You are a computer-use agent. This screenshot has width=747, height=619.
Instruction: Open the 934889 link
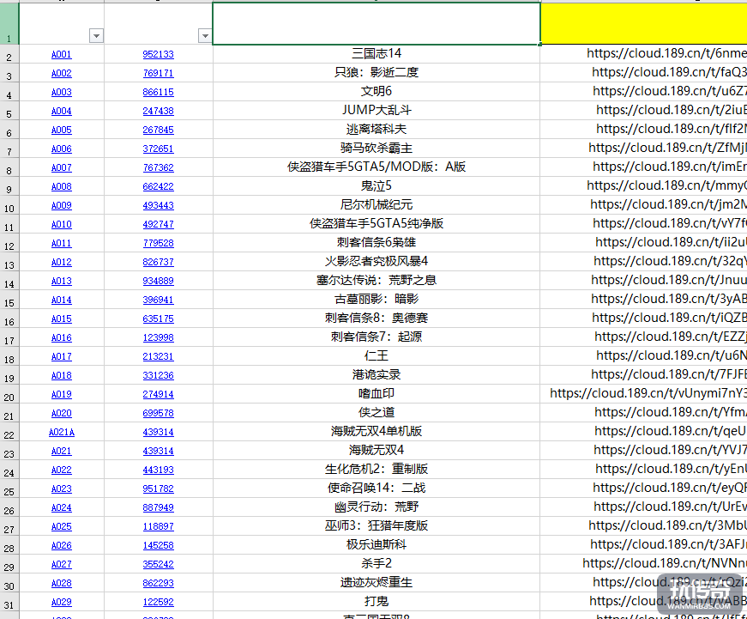tap(158, 281)
